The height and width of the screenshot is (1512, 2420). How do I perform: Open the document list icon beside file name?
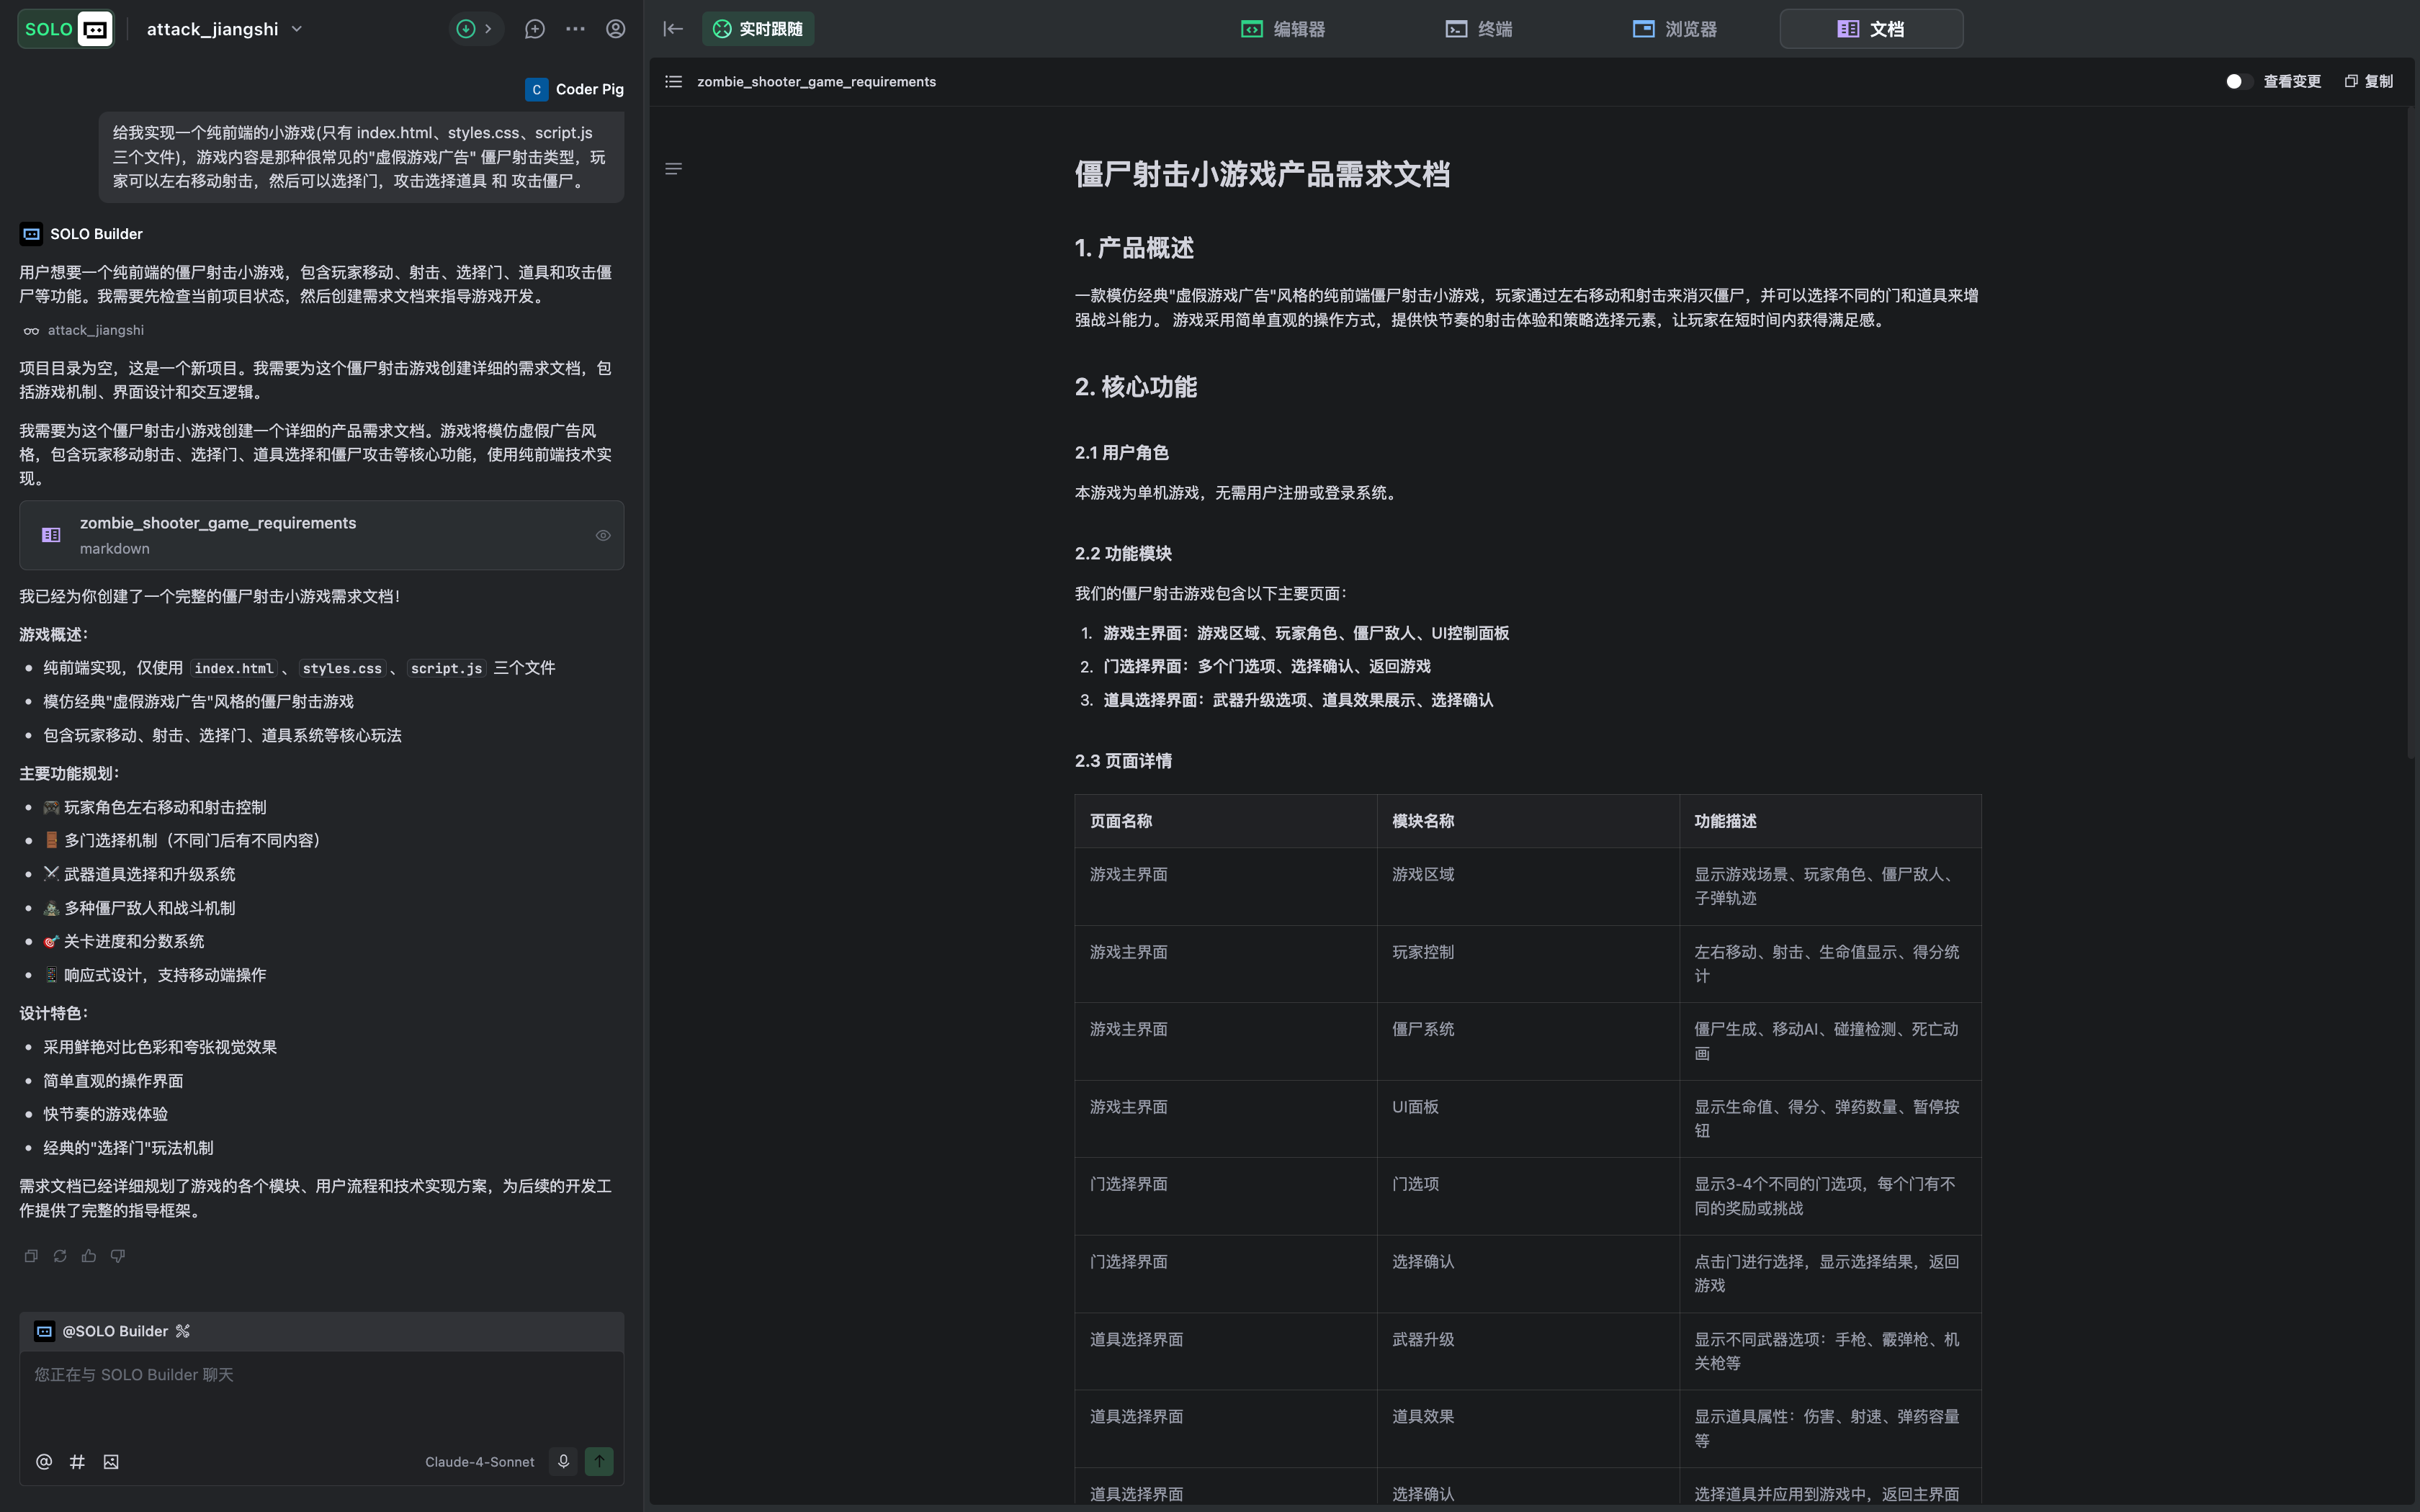[674, 82]
